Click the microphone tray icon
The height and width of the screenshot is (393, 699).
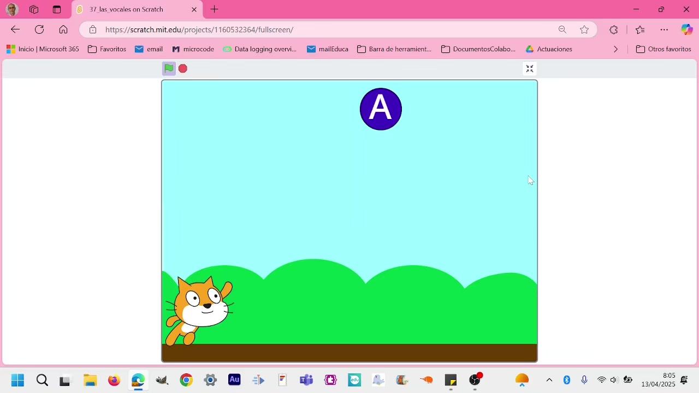[584, 380]
